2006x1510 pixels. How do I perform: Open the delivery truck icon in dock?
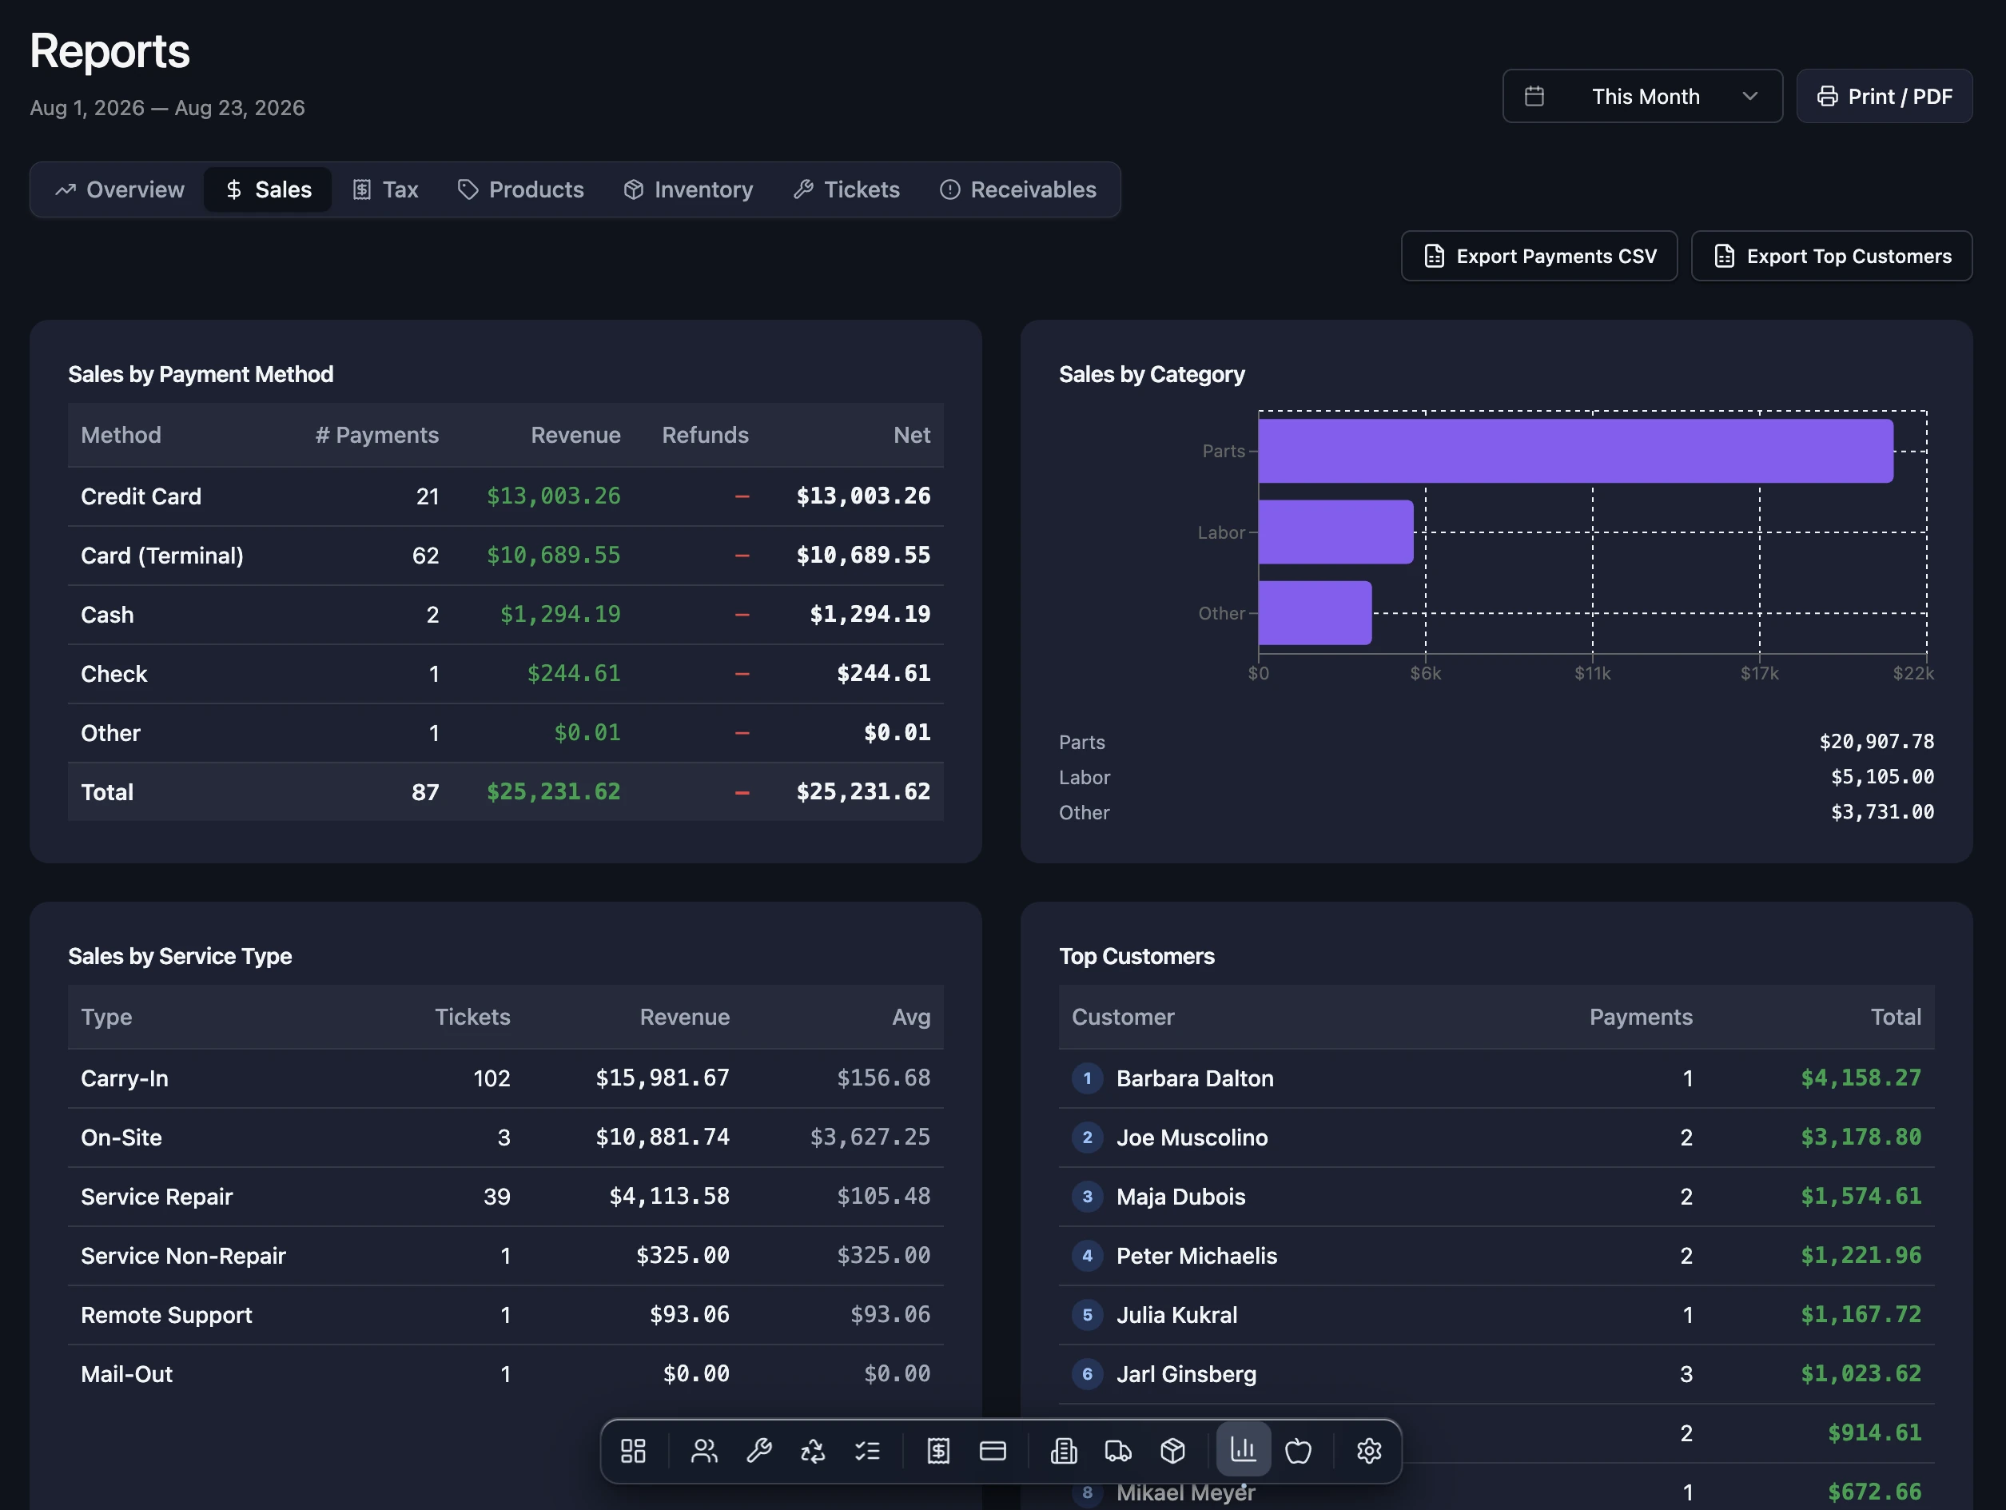pyautogui.click(x=1118, y=1451)
